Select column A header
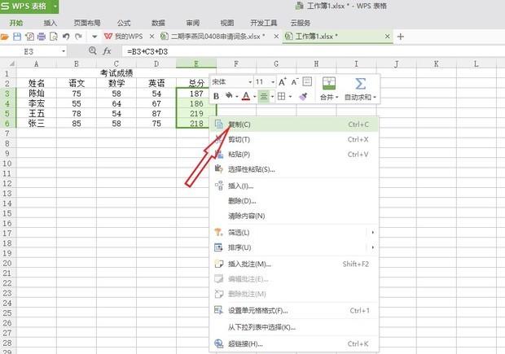Image resolution: width=505 pixels, height=354 pixels. point(37,63)
